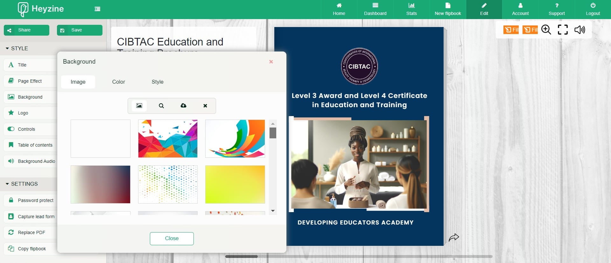Screen dimensions: 611x263
Task: Mute the flipbook sound icon
Action: (x=579, y=30)
